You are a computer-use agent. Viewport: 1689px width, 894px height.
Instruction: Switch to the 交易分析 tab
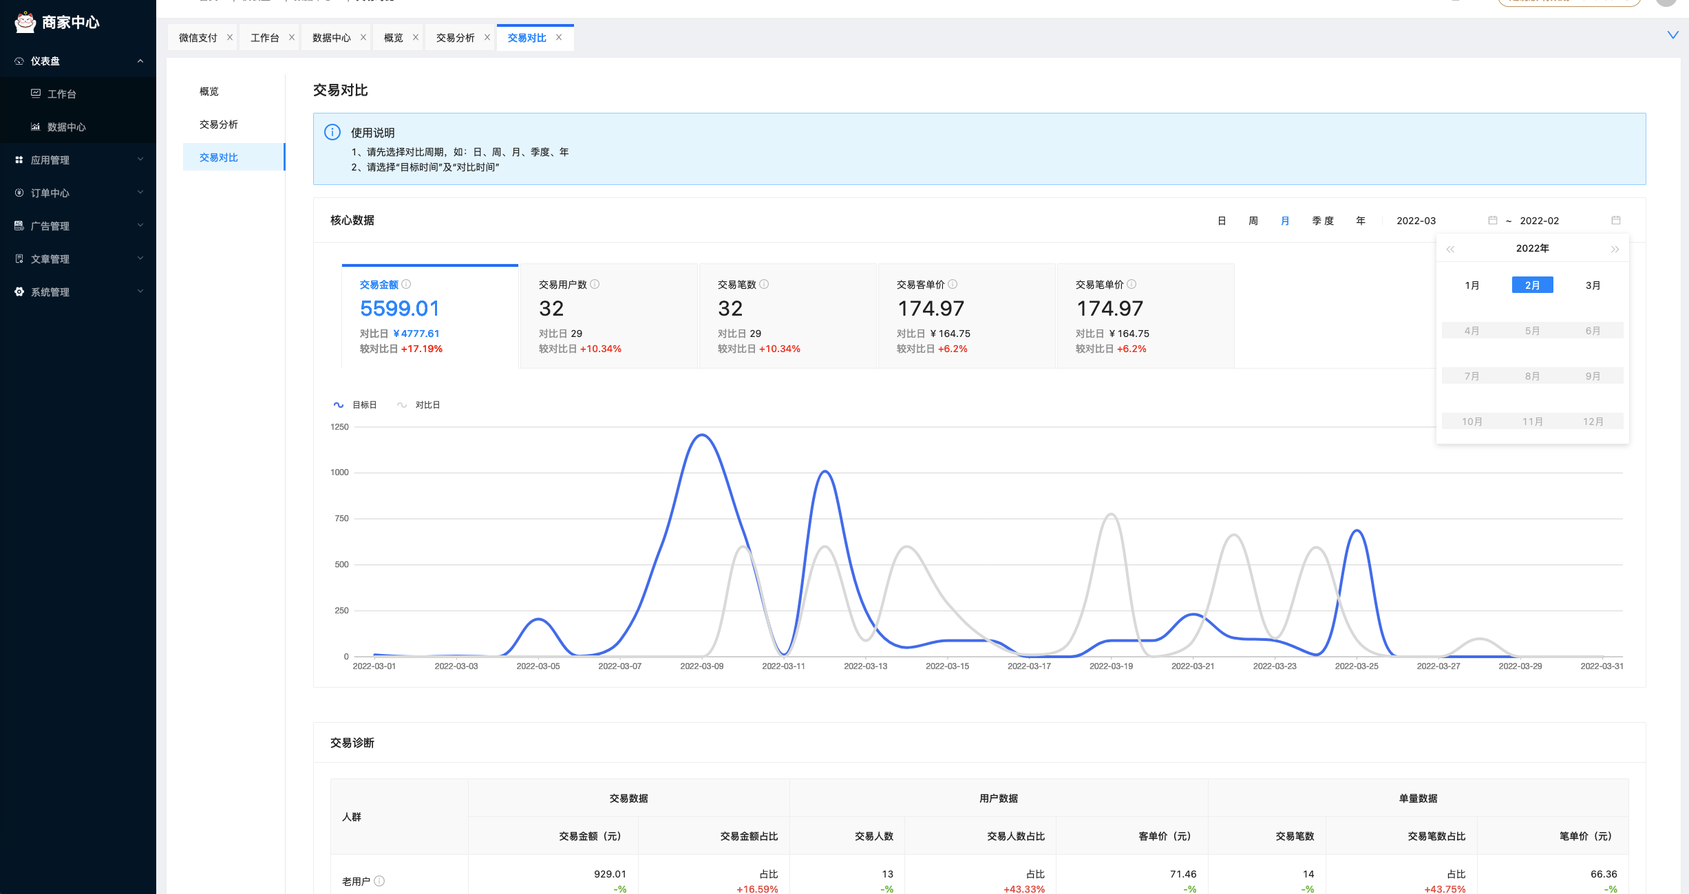pos(455,38)
